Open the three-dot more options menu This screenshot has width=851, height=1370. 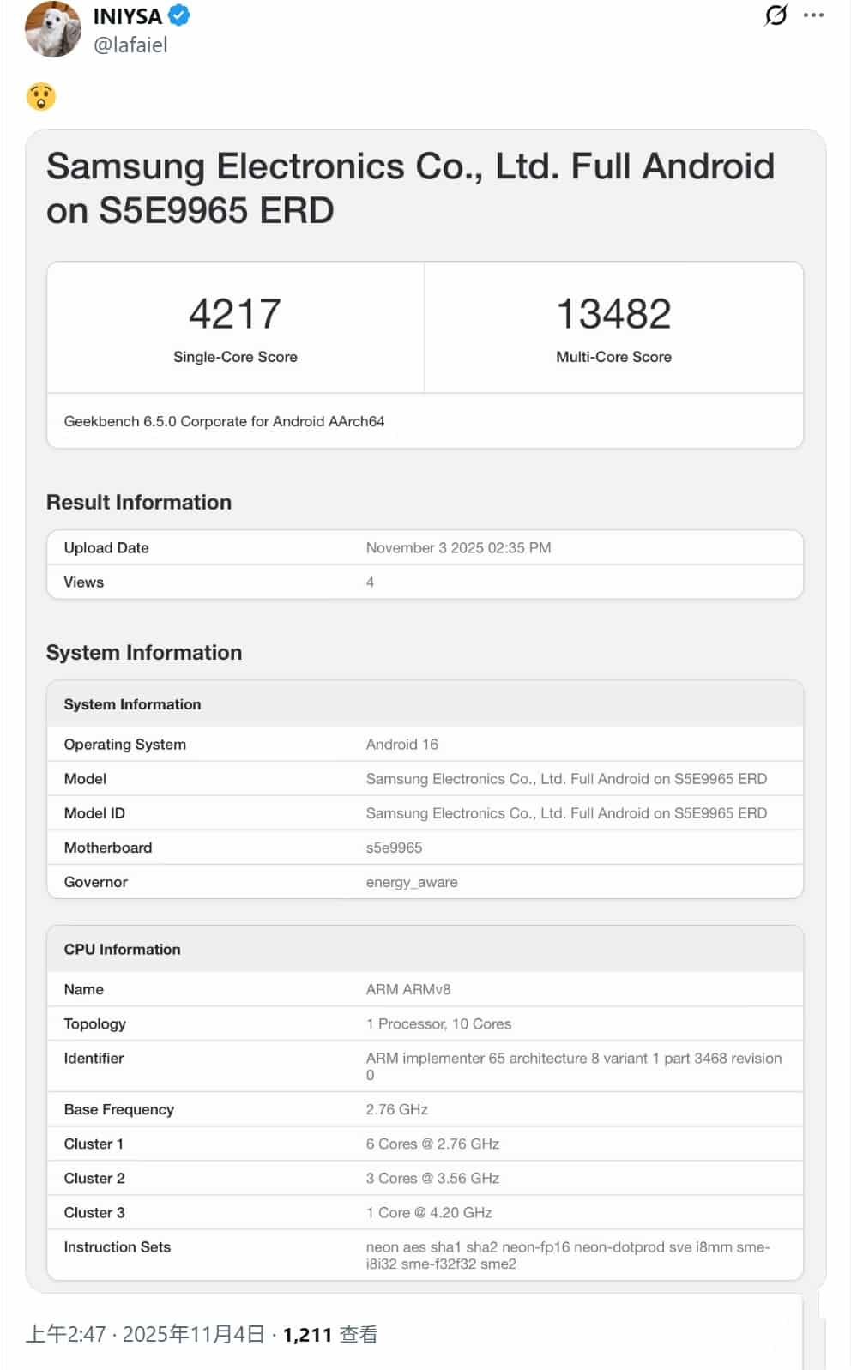[813, 15]
